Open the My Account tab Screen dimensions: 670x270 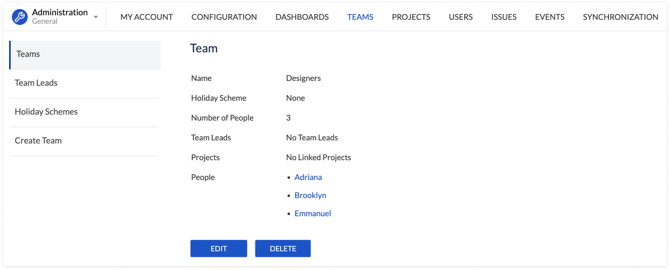146,17
